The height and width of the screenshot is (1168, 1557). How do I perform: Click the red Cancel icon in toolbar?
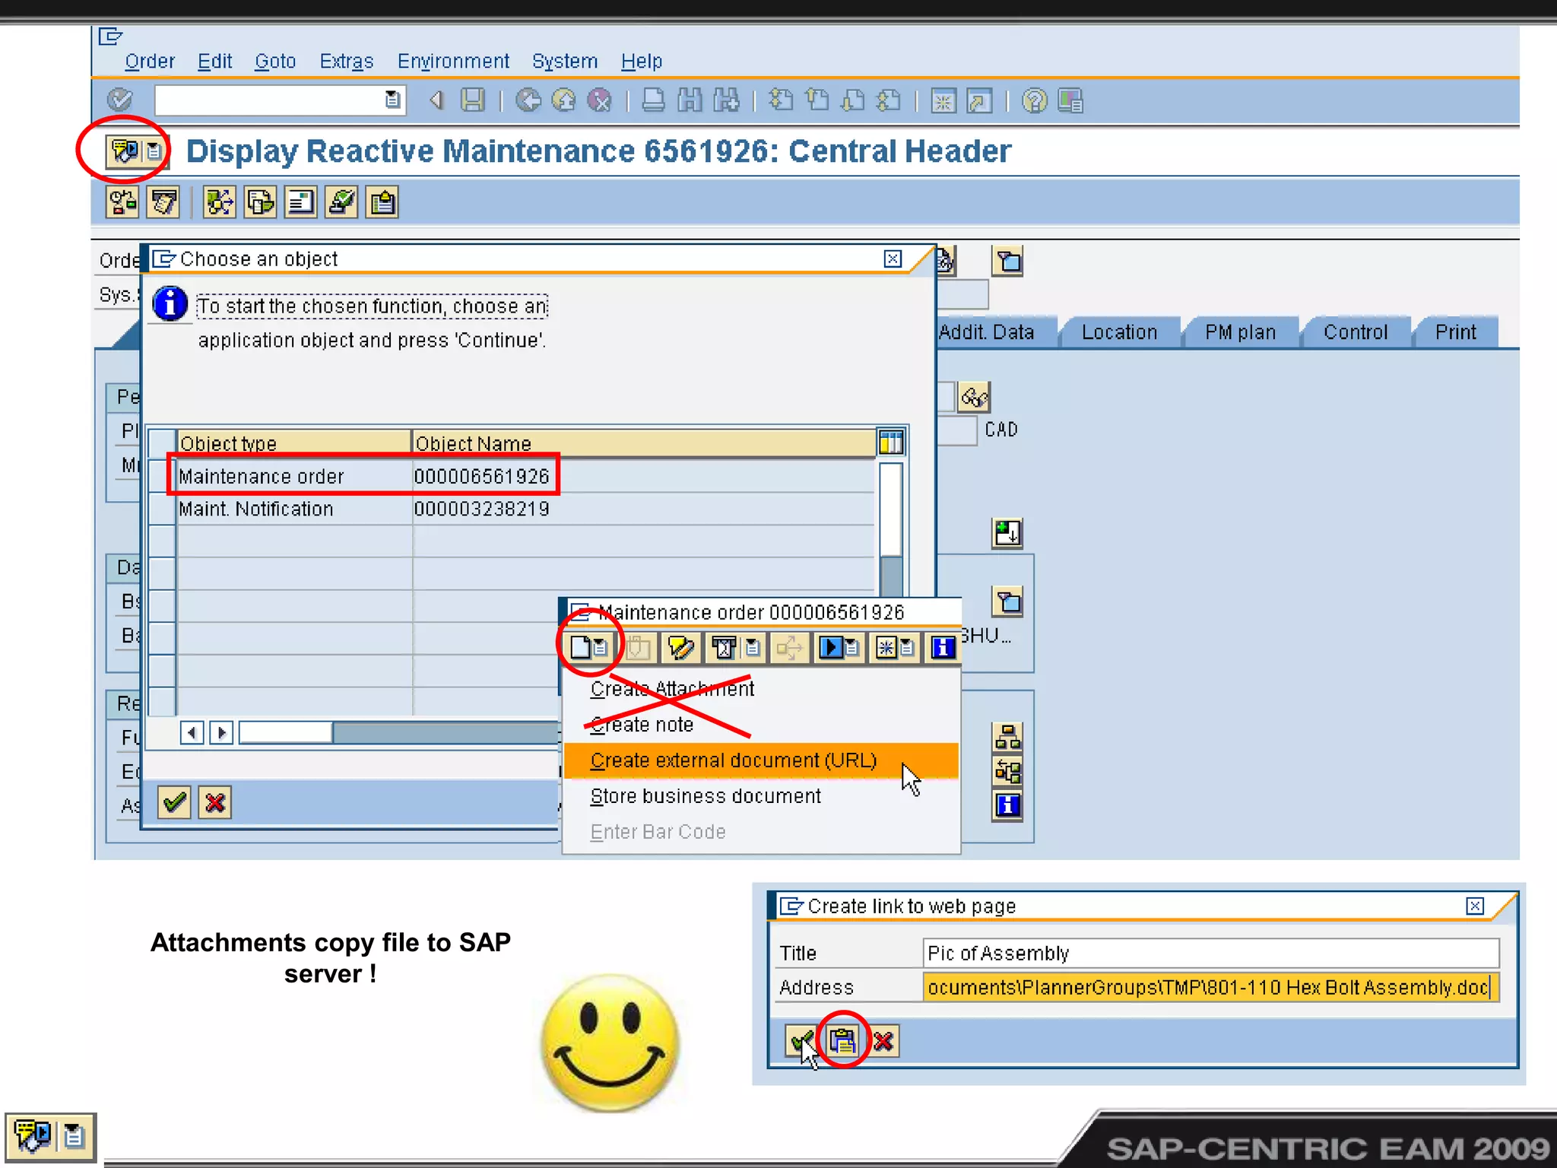tap(600, 100)
